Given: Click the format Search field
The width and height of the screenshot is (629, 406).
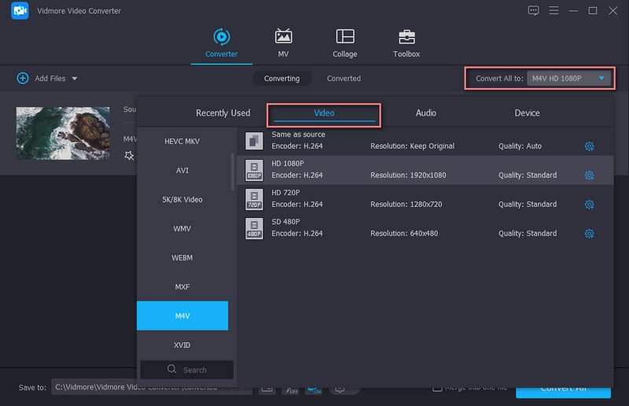Looking at the screenshot, I should point(187,370).
